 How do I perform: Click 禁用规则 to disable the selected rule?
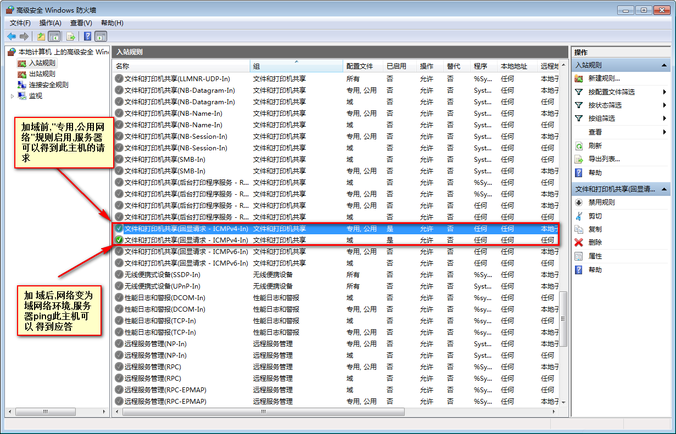[x=601, y=202]
